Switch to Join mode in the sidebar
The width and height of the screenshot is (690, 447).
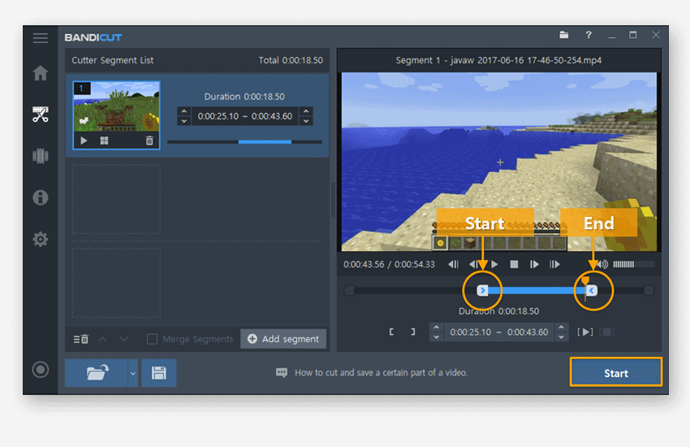[x=40, y=156]
